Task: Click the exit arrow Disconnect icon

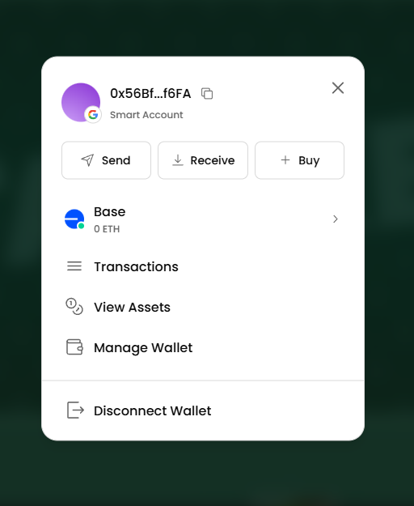Action: [75, 410]
